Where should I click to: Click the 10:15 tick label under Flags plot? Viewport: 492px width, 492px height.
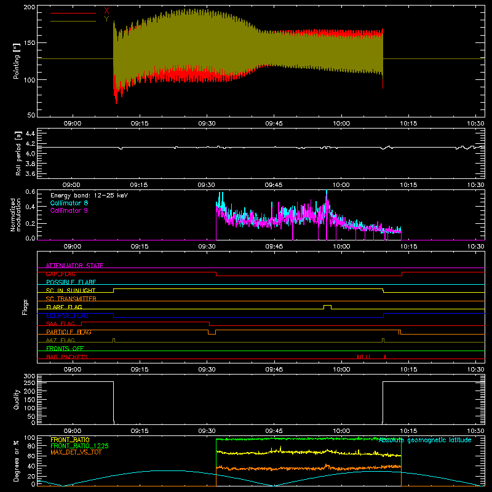408,370
